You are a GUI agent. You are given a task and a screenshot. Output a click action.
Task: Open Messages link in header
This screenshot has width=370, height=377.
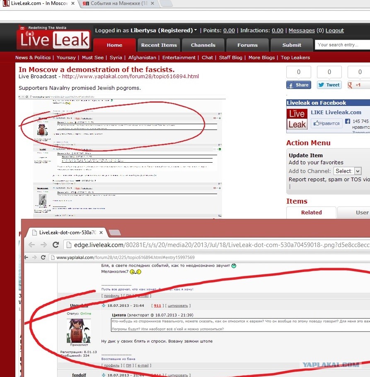click(x=302, y=31)
